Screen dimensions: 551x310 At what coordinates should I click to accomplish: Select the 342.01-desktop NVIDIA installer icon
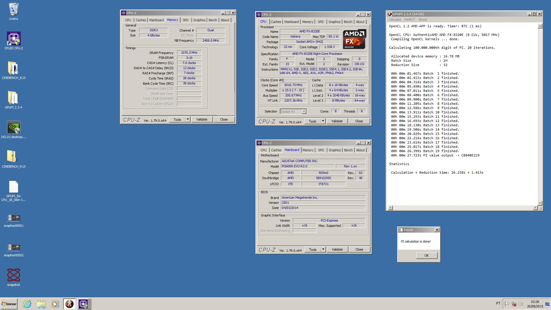(x=13, y=129)
